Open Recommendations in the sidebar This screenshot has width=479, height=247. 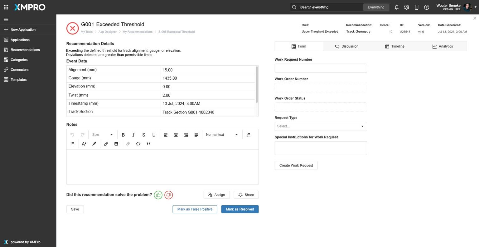click(25, 50)
